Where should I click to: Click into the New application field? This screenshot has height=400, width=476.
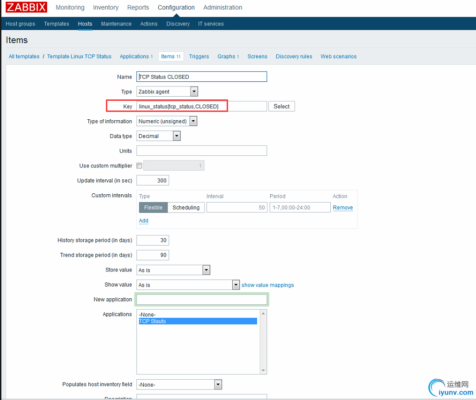[202, 300]
